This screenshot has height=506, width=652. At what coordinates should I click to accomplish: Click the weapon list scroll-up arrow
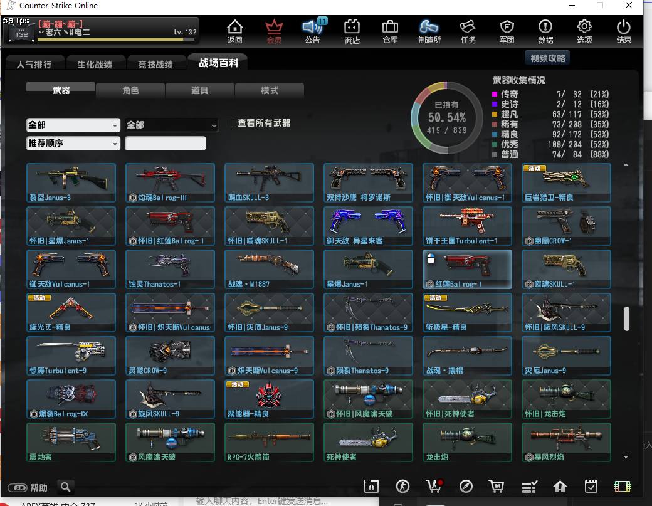point(626,165)
